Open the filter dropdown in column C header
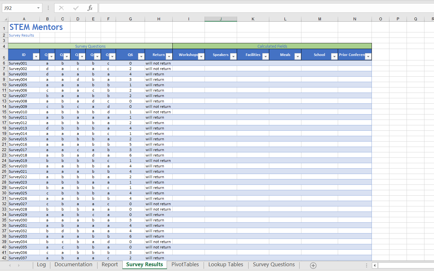Image resolution: width=434 pixels, height=271 pixels. click(x=67, y=57)
